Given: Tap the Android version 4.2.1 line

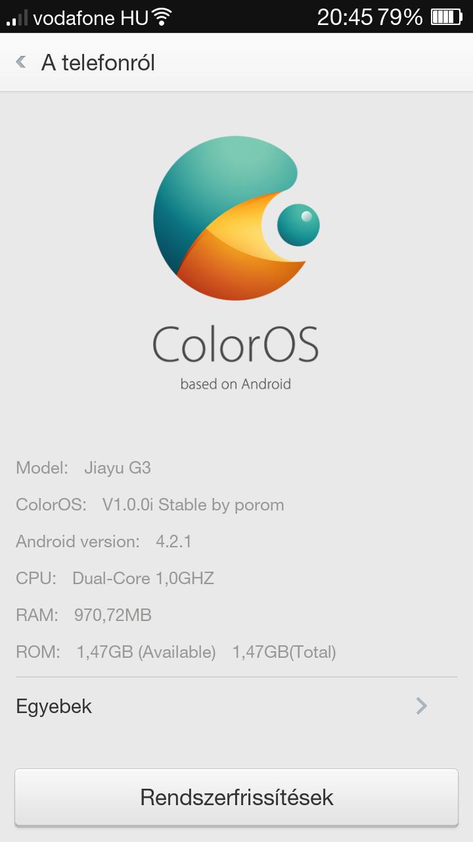Looking at the screenshot, I should [x=104, y=542].
